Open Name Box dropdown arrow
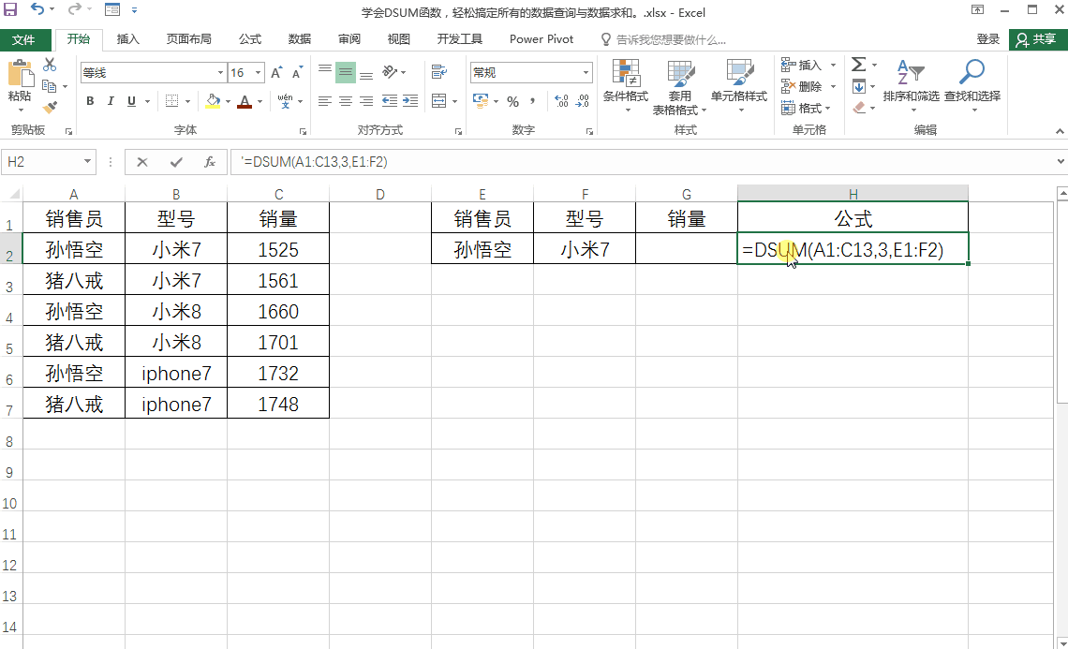The width and height of the screenshot is (1068, 649). (87, 161)
